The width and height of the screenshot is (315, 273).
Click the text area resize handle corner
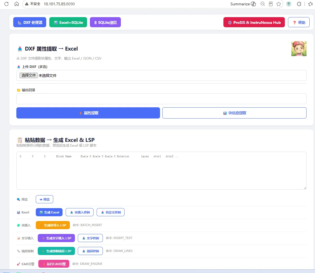305,188
